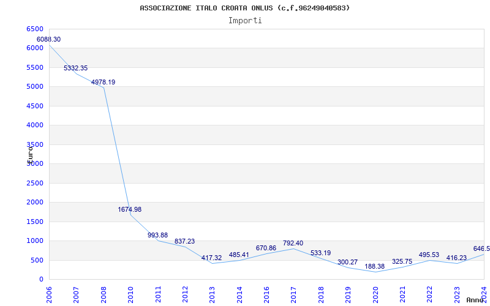Click the 2023 x-axis year label

click(456, 295)
